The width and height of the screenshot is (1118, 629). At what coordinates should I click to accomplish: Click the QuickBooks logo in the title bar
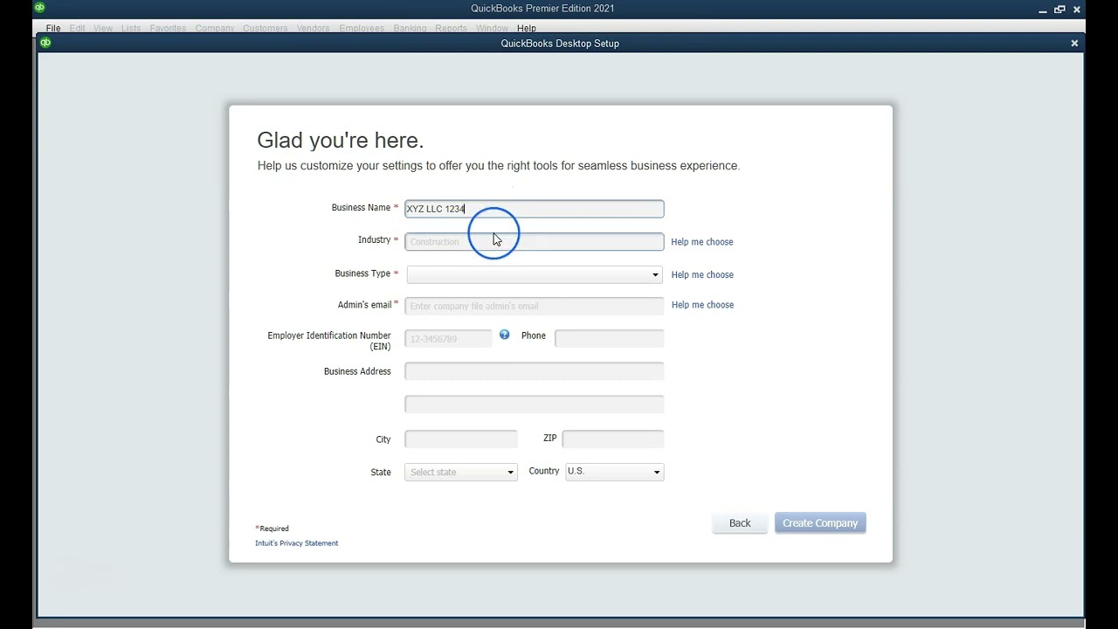pyautogui.click(x=39, y=8)
